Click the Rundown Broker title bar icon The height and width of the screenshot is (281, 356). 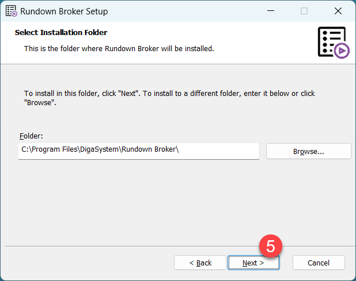pyautogui.click(x=11, y=11)
